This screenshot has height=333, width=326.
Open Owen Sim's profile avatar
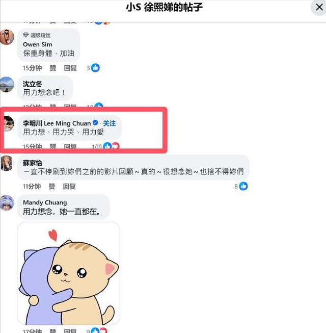(7, 37)
